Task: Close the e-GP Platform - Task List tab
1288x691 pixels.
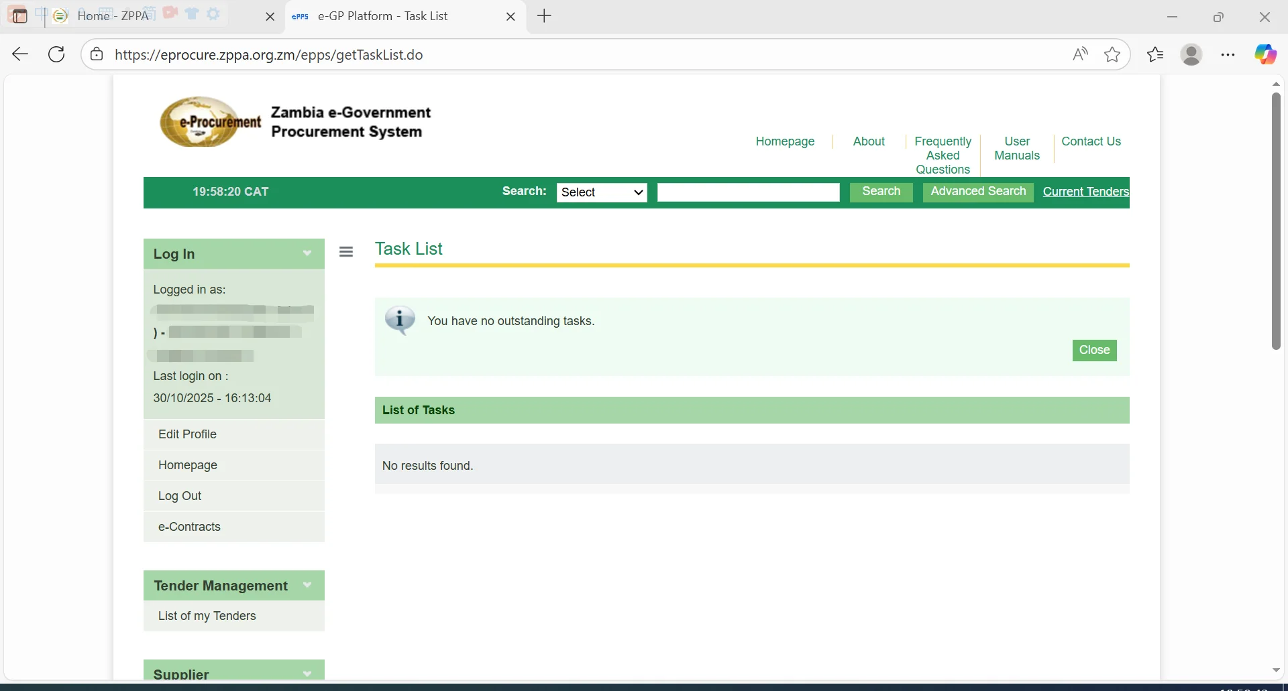Action: tap(511, 16)
